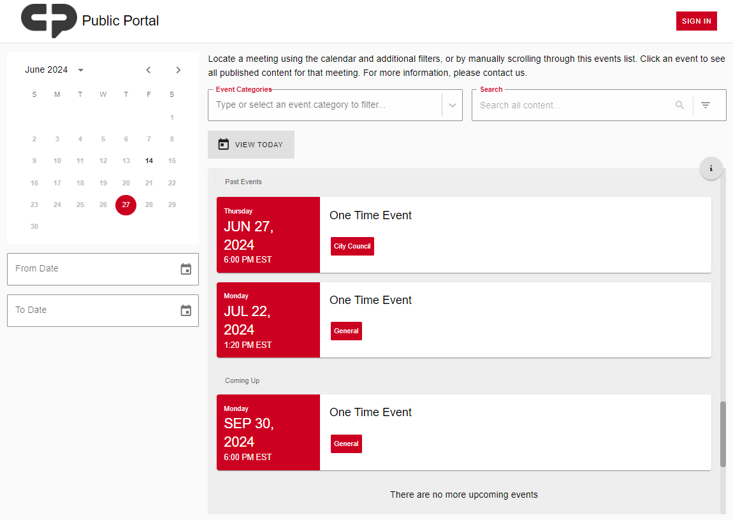Click the 1:20 PM EST time text

click(x=247, y=345)
